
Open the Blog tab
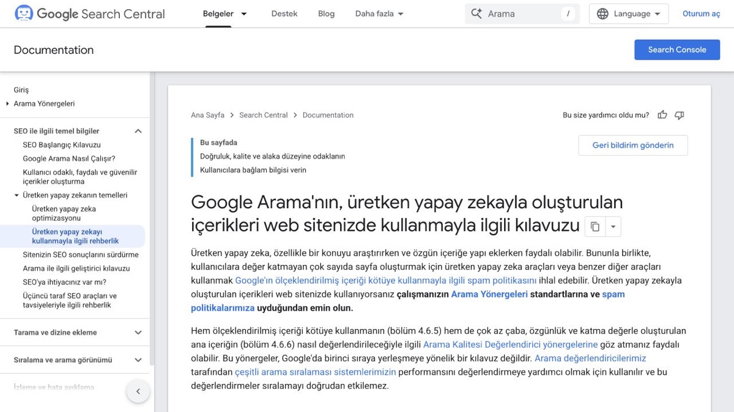click(x=326, y=13)
